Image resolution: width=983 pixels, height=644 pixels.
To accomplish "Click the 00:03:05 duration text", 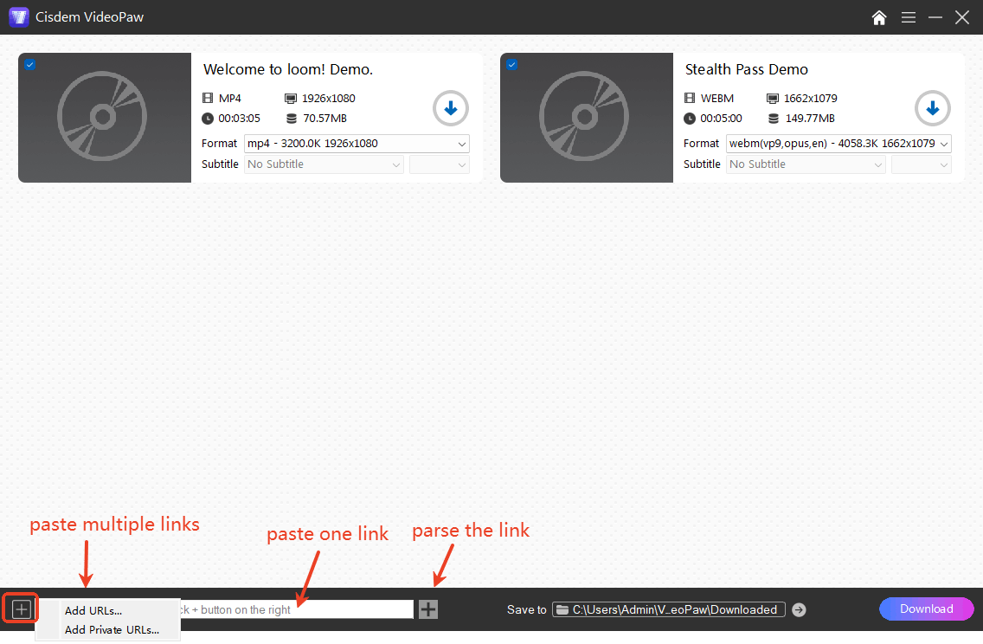I will click(239, 119).
